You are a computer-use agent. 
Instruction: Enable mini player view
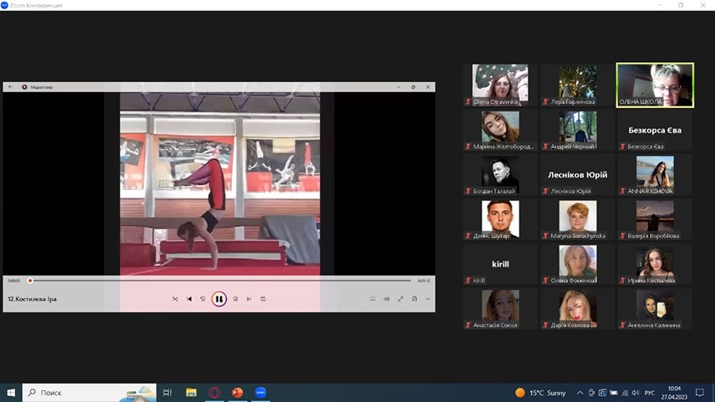pyautogui.click(x=414, y=299)
